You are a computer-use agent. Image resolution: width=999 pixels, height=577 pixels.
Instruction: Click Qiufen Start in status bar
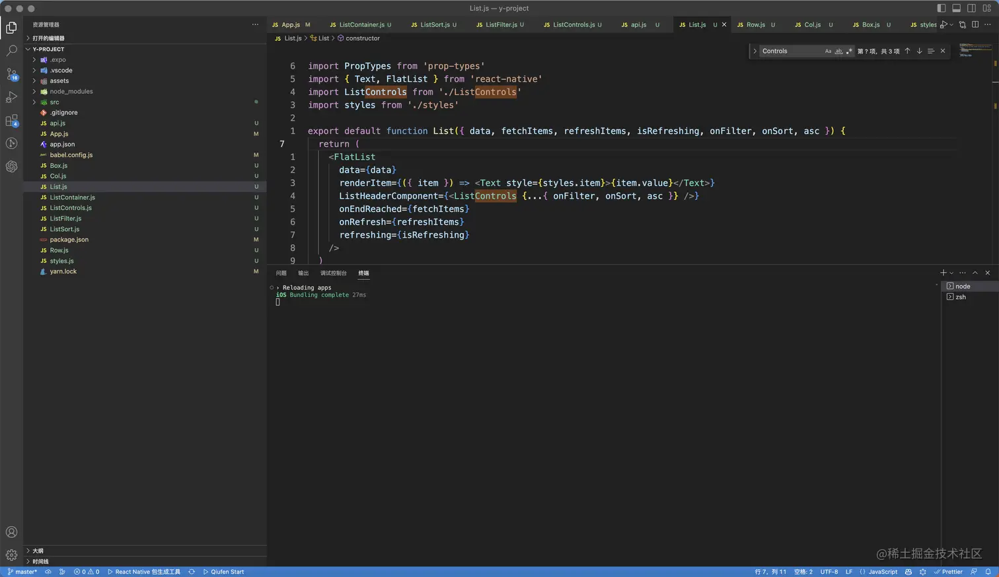click(223, 572)
